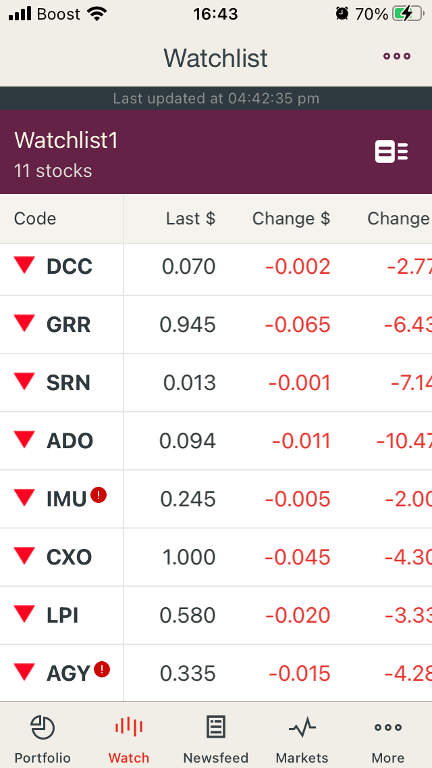Open the Newsfeed tab
The width and height of the screenshot is (432, 768).
coord(216,740)
